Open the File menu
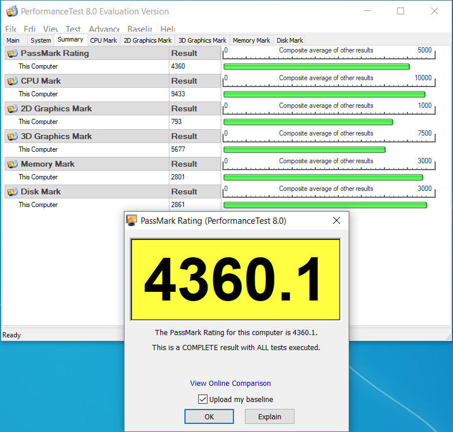453x432 pixels. (10, 29)
